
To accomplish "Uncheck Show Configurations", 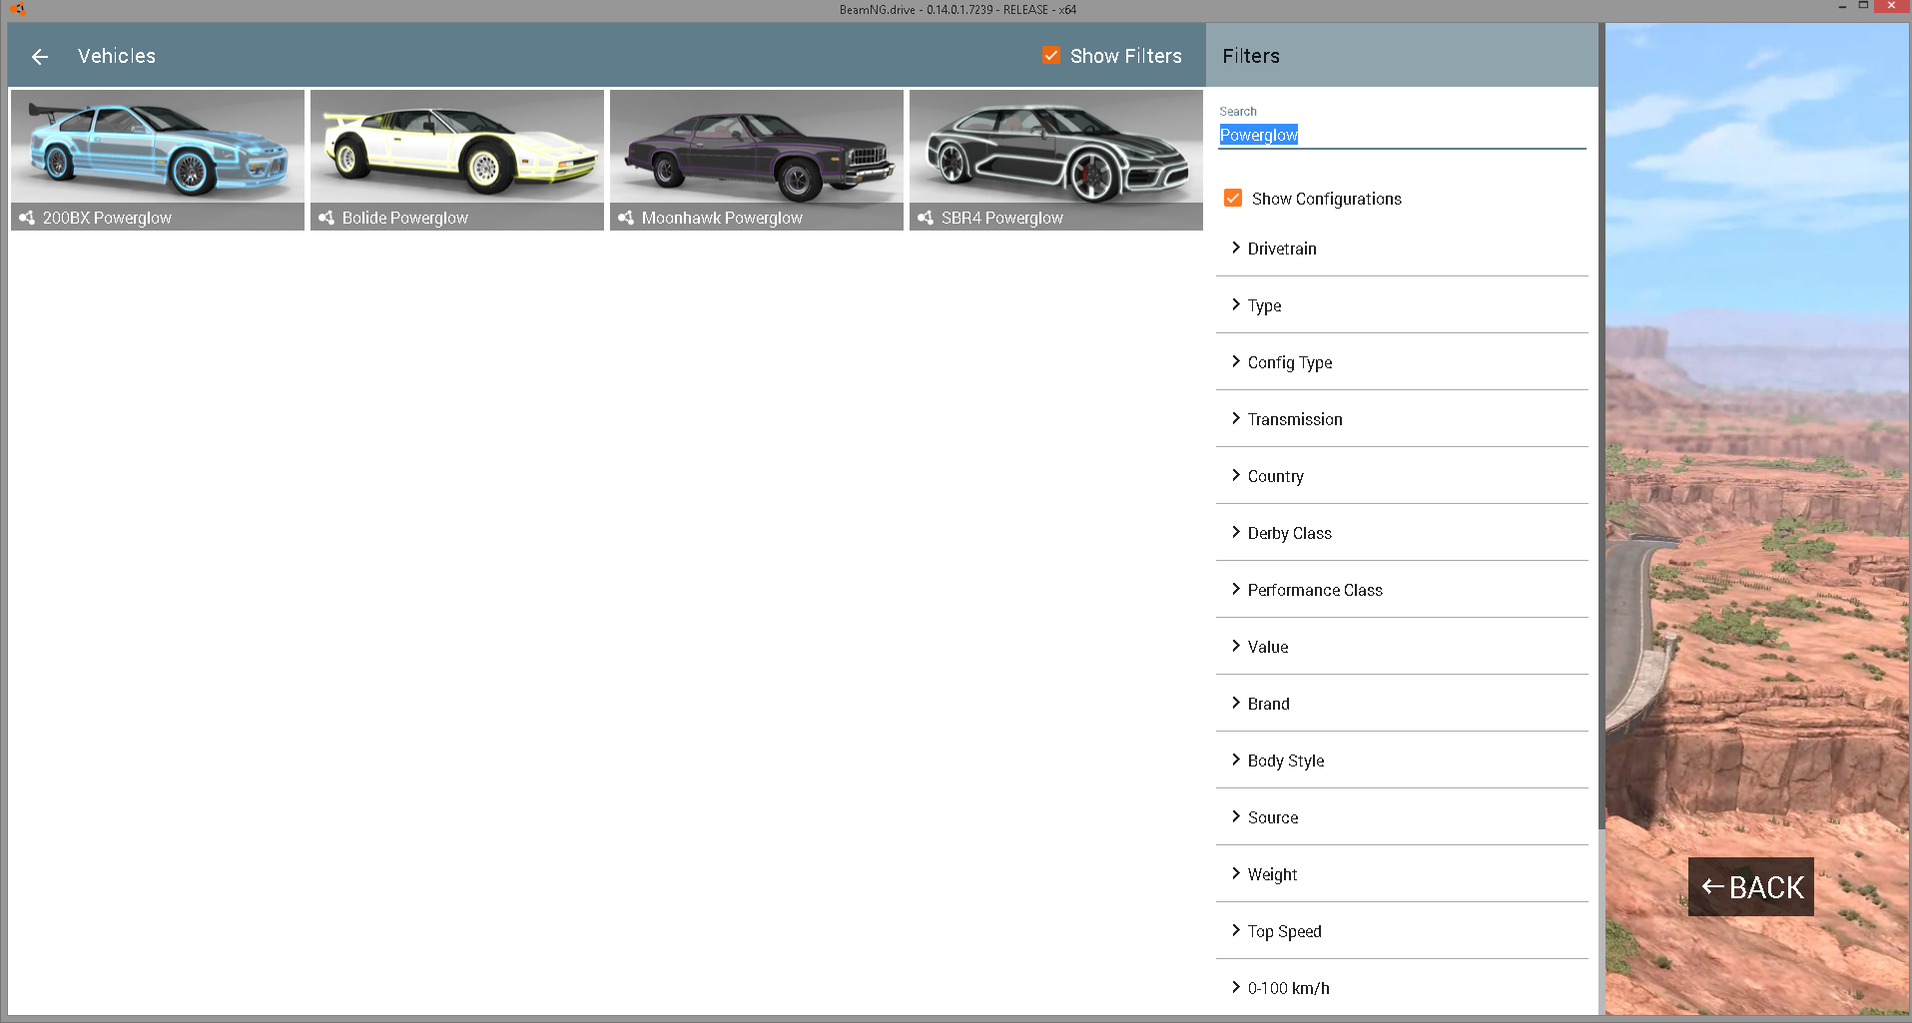I will pyautogui.click(x=1233, y=199).
